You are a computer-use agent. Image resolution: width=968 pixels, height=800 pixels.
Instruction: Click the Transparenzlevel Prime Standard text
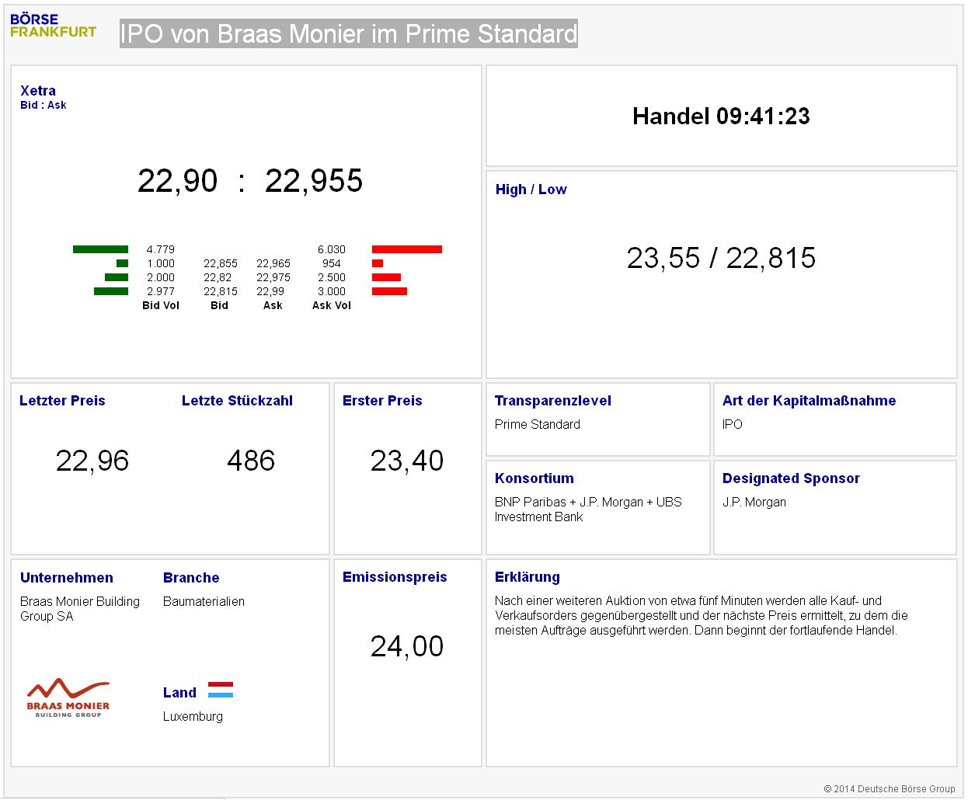(538, 424)
